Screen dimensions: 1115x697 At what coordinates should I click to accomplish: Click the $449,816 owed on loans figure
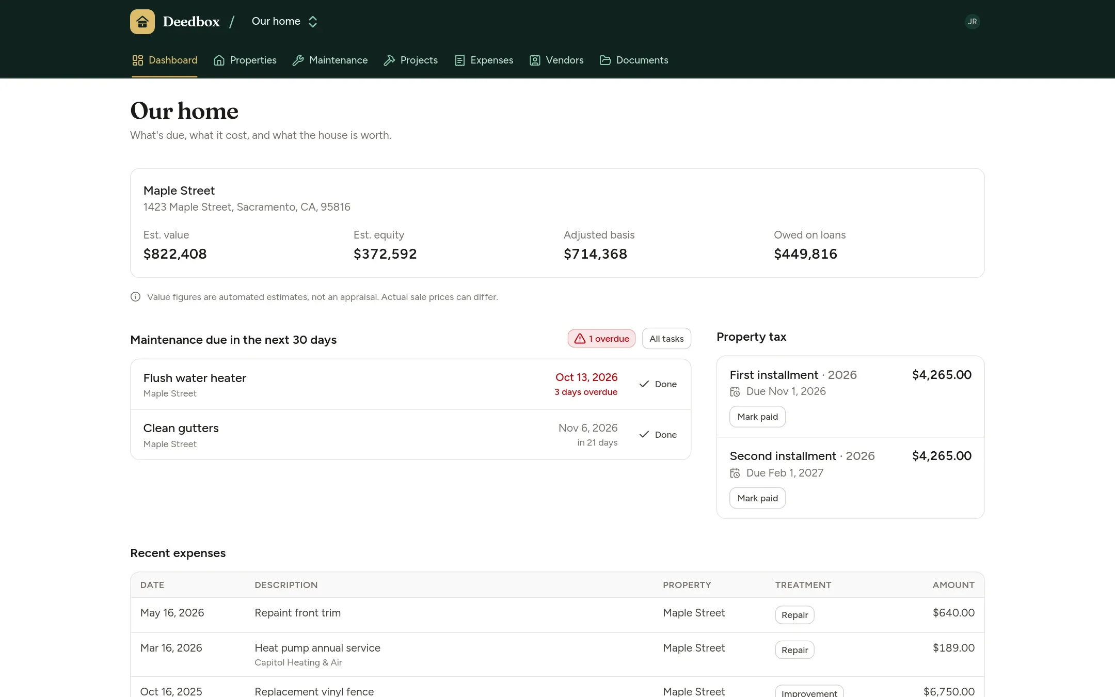805,254
